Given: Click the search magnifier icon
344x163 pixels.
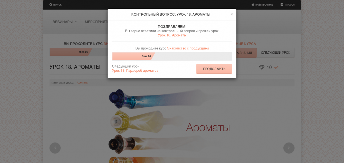Looking at the screenshot, I should tap(51, 5).
